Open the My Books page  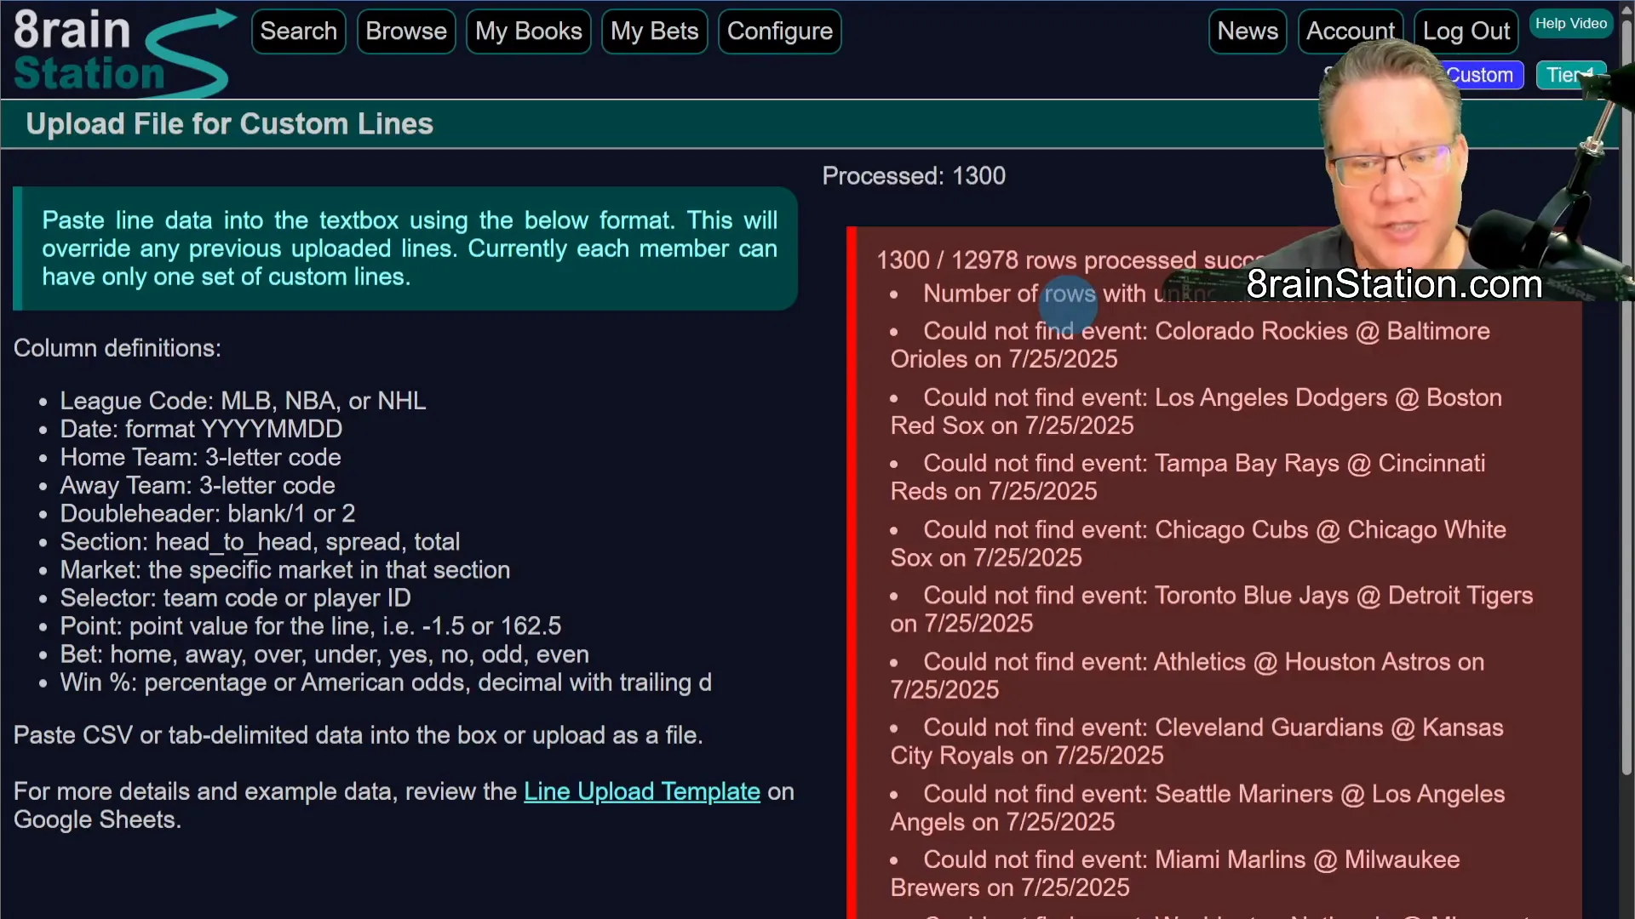pyautogui.click(x=528, y=31)
